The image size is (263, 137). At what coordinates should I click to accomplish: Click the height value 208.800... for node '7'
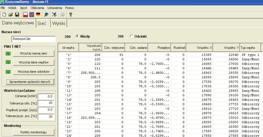tap(90, 73)
